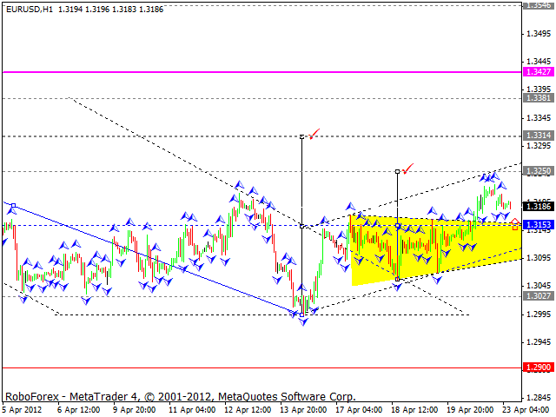Click the bottom anchor of the 18 Apr vertical line

click(x=398, y=280)
